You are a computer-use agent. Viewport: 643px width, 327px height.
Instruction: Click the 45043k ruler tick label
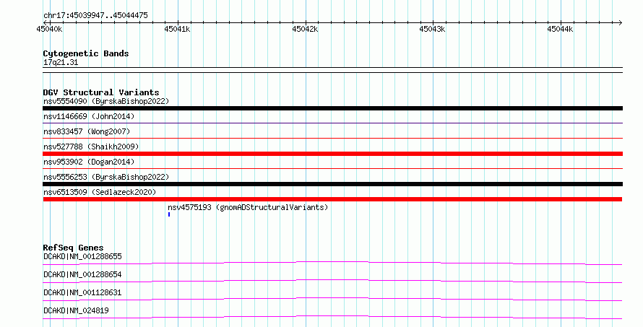(432, 29)
